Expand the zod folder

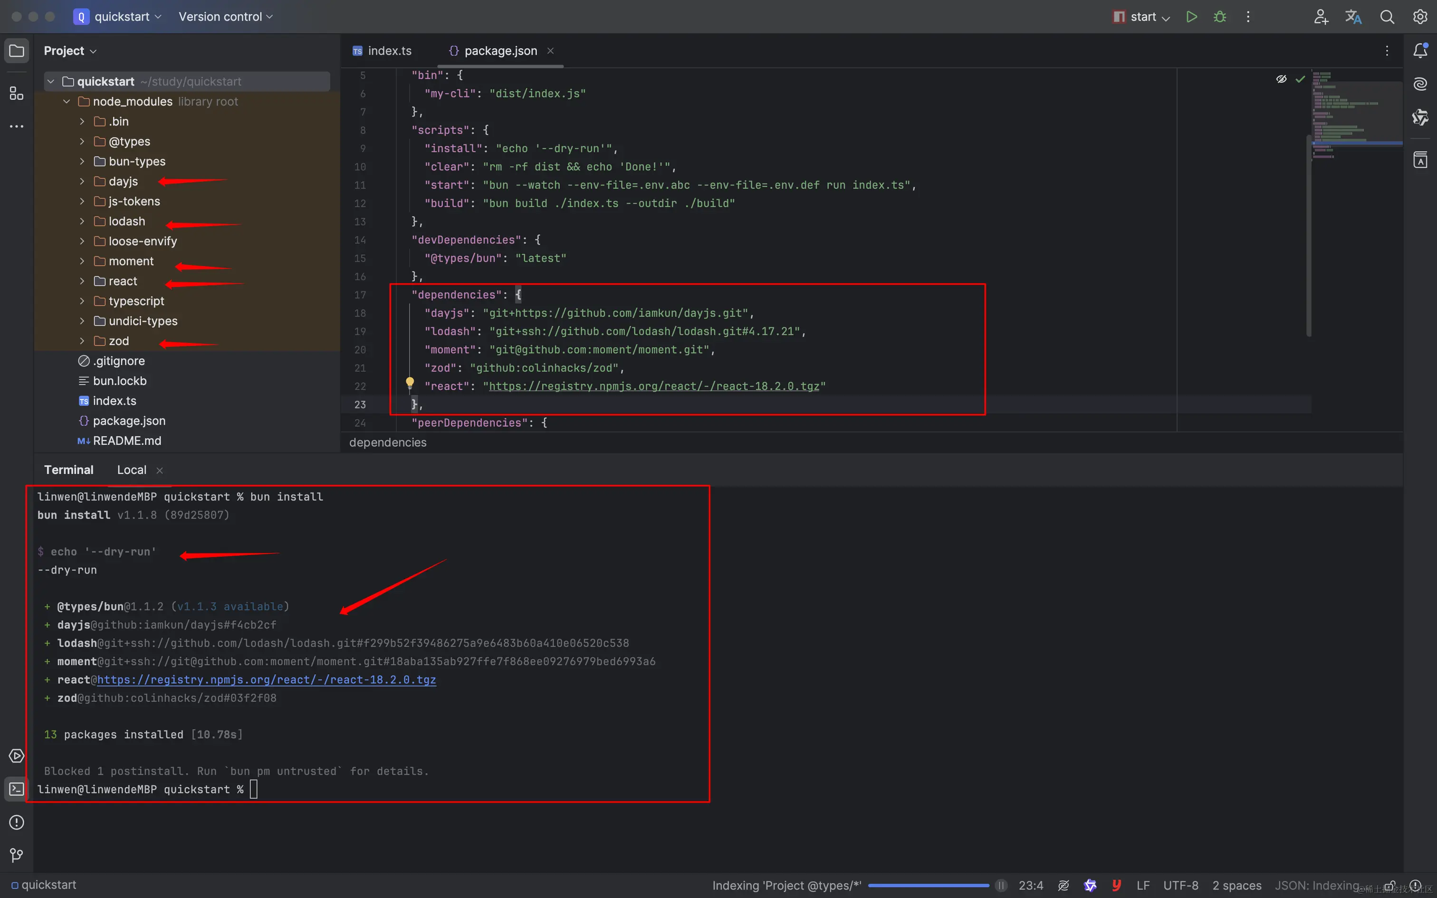point(82,341)
